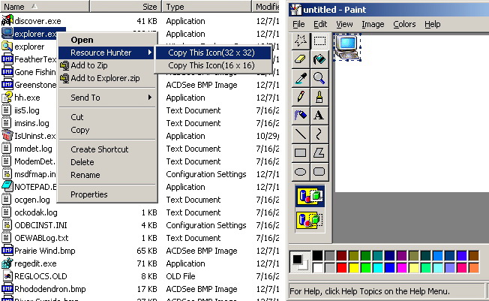Select the OEWABLog.txt file name

tap(41, 238)
